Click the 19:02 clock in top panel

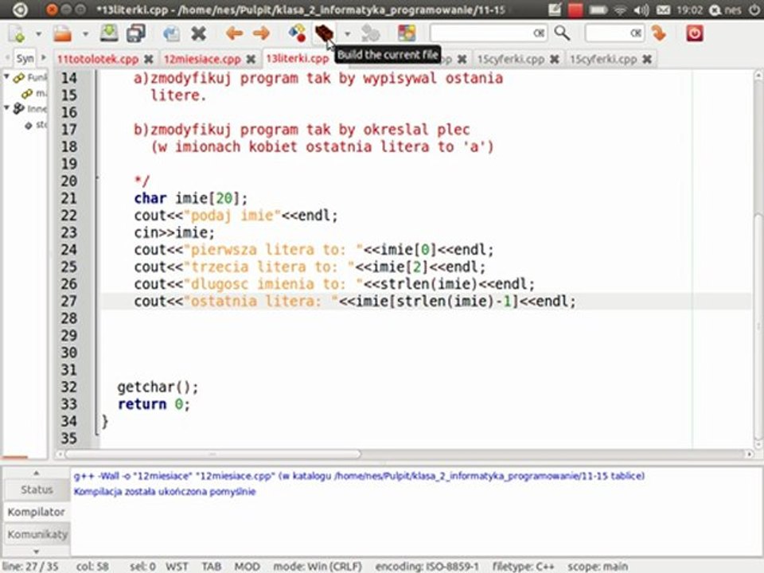(689, 10)
